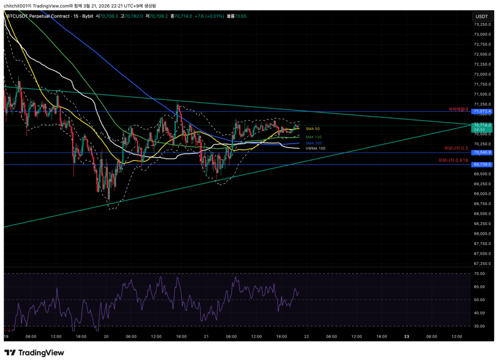Select the SMA 50 indicator label
This screenshot has height=364, width=498.
[312, 129]
